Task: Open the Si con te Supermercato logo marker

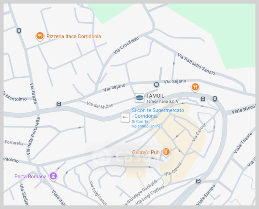Action: [x=125, y=117]
